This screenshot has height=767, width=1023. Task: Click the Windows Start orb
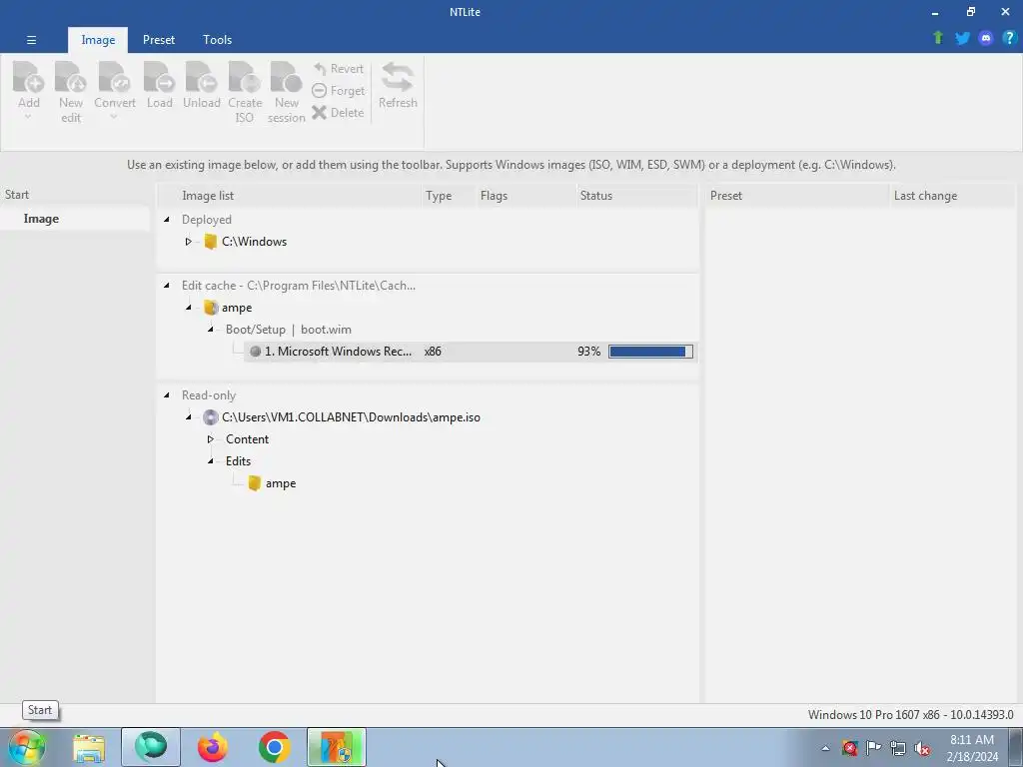26,747
